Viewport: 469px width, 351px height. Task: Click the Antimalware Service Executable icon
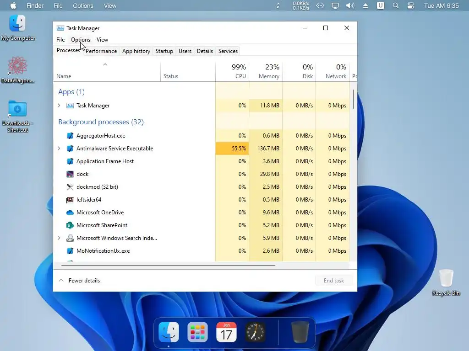point(70,149)
